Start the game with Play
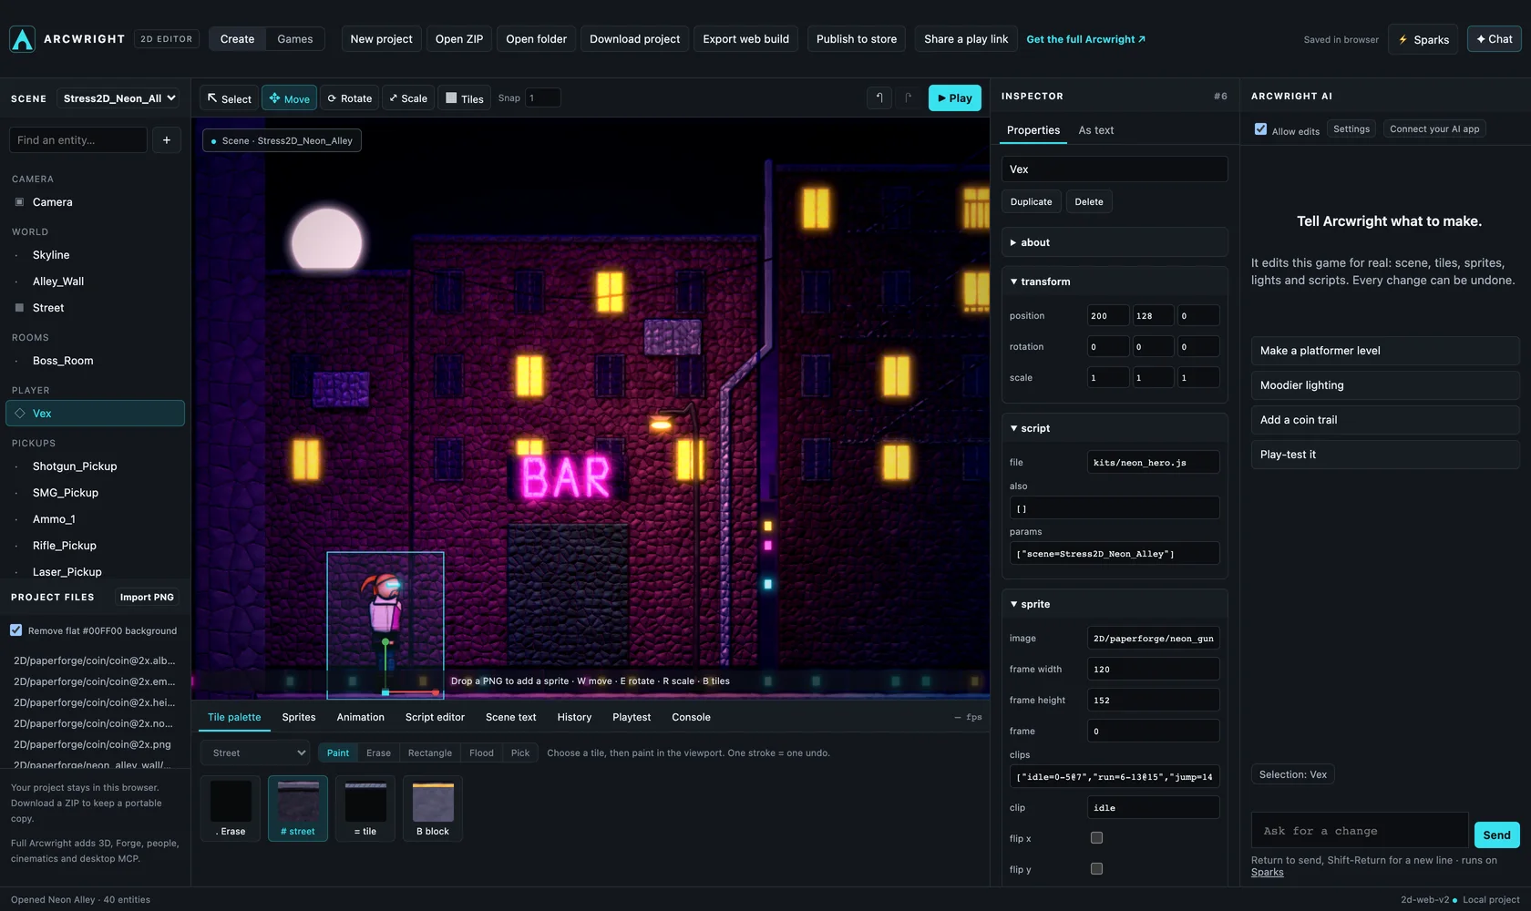 pyautogui.click(x=954, y=98)
